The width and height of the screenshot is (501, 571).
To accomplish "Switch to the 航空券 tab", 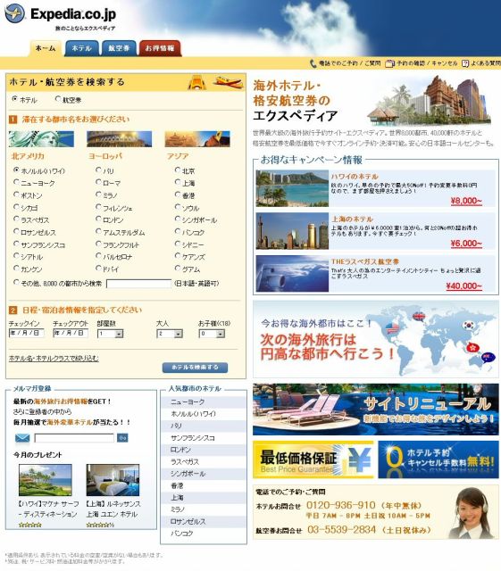I will 119,48.
